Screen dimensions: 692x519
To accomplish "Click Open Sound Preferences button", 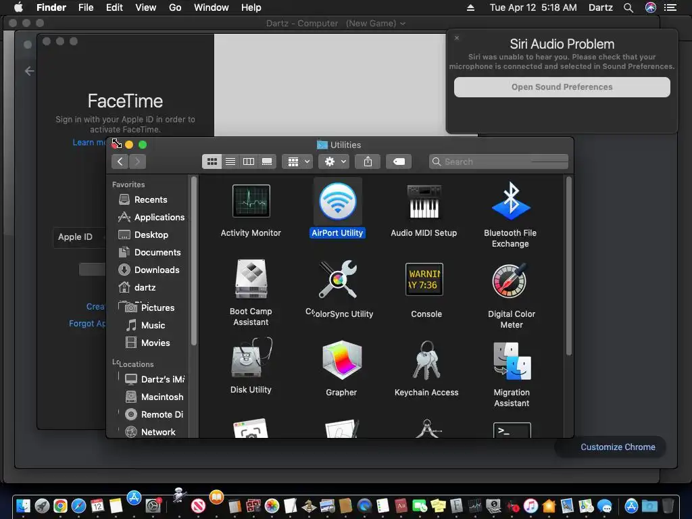I will coord(562,87).
